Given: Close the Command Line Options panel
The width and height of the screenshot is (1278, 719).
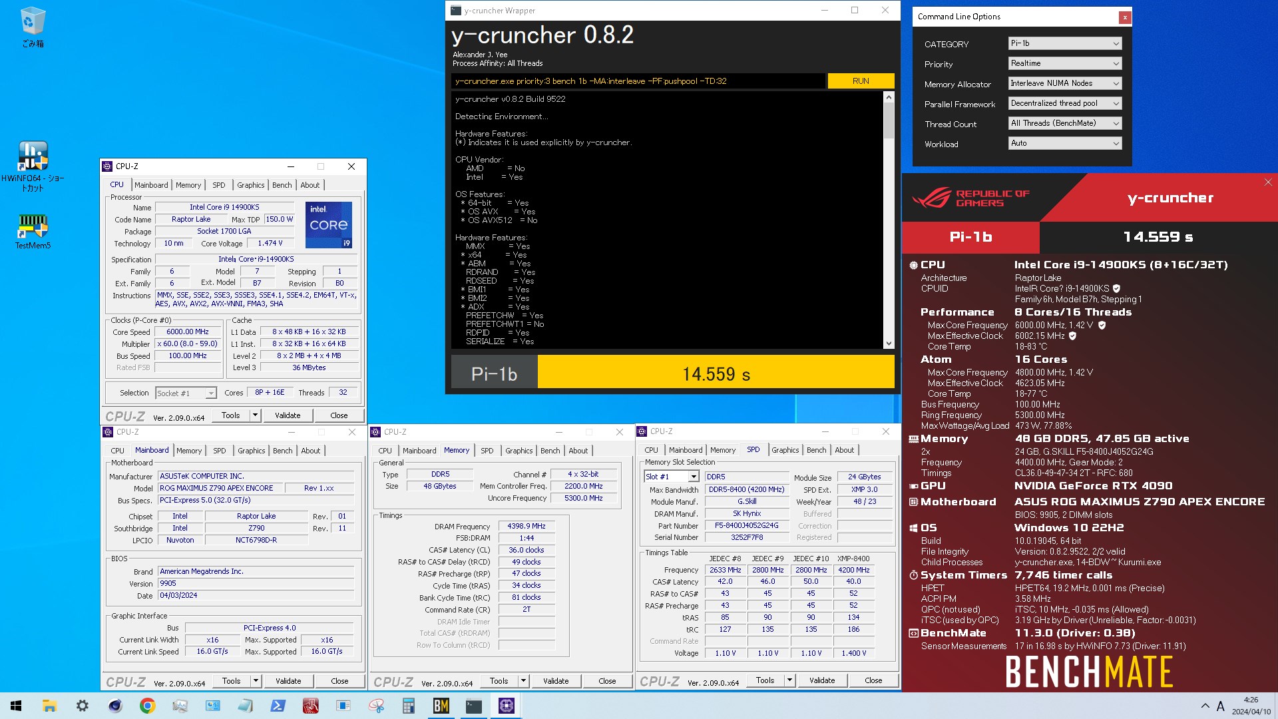Looking at the screenshot, I should (1124, 17).
